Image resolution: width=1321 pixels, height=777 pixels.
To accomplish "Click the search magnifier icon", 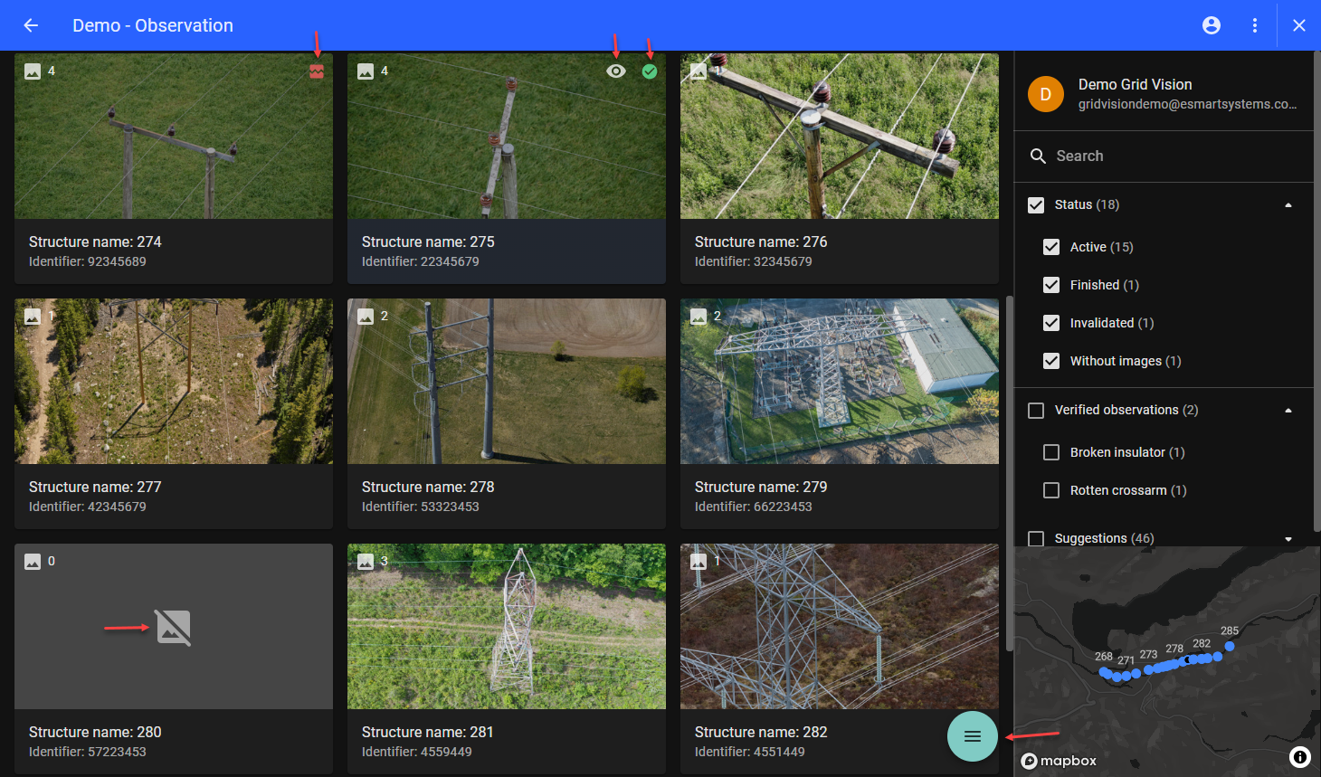I will 1038,156.
